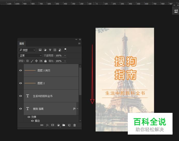
Task: Lock all padlock icon
Action: click(x=46, y=61)
